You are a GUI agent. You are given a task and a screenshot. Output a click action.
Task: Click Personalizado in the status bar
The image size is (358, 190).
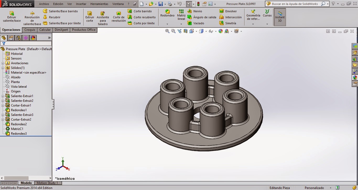coord(314,188)
